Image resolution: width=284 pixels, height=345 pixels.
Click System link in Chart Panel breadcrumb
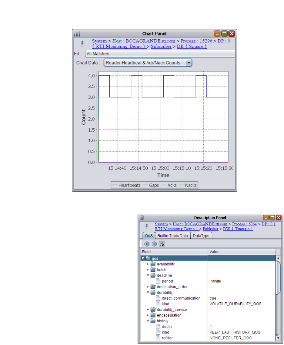99,41
